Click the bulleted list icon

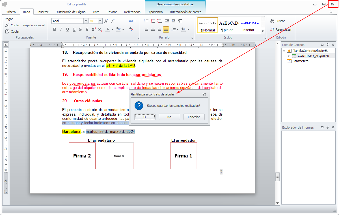146,21
